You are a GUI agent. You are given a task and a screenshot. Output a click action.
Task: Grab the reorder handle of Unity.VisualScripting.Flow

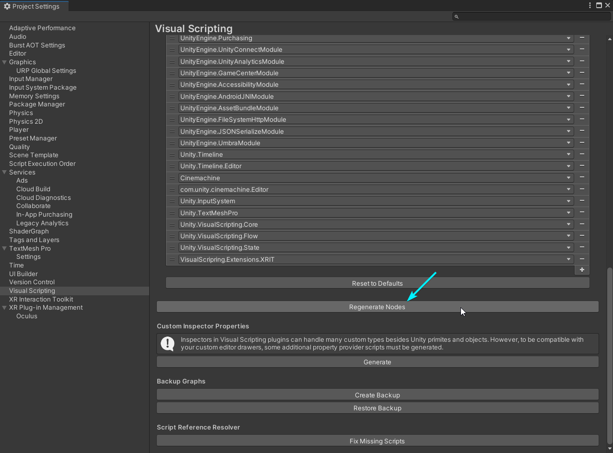coord(172,236)
